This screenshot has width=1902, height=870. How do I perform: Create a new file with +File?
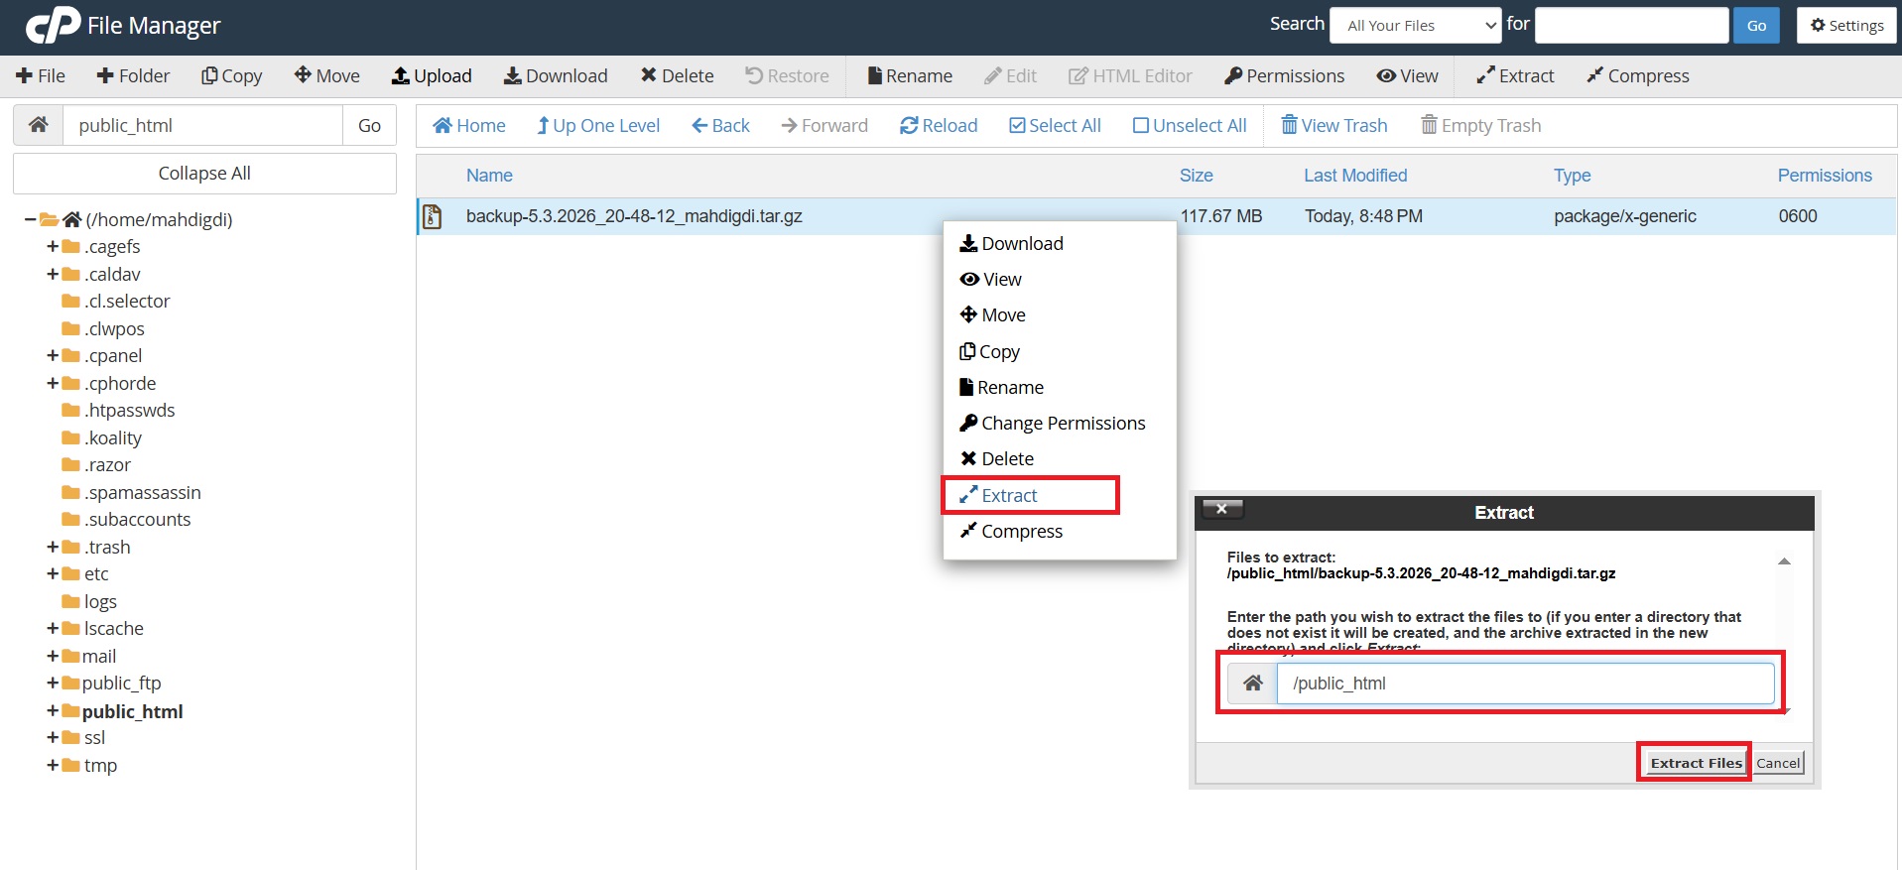tap(41, 76)
